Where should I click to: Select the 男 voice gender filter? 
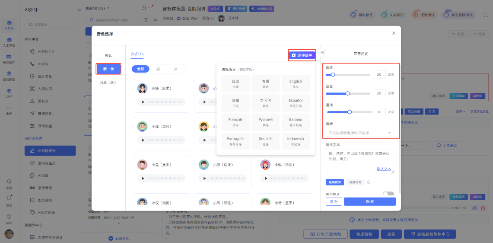[158, 69]
